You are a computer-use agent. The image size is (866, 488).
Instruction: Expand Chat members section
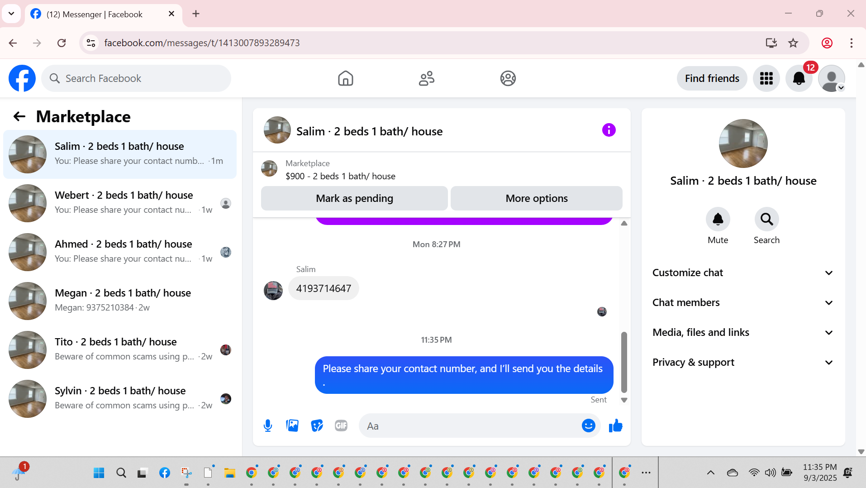point(743,302)
